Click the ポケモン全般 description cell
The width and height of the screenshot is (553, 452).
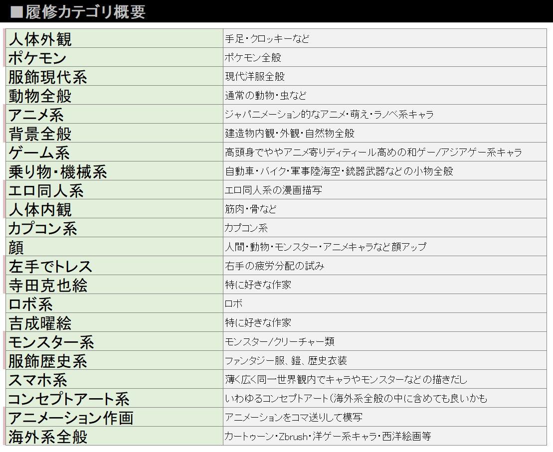385,57
